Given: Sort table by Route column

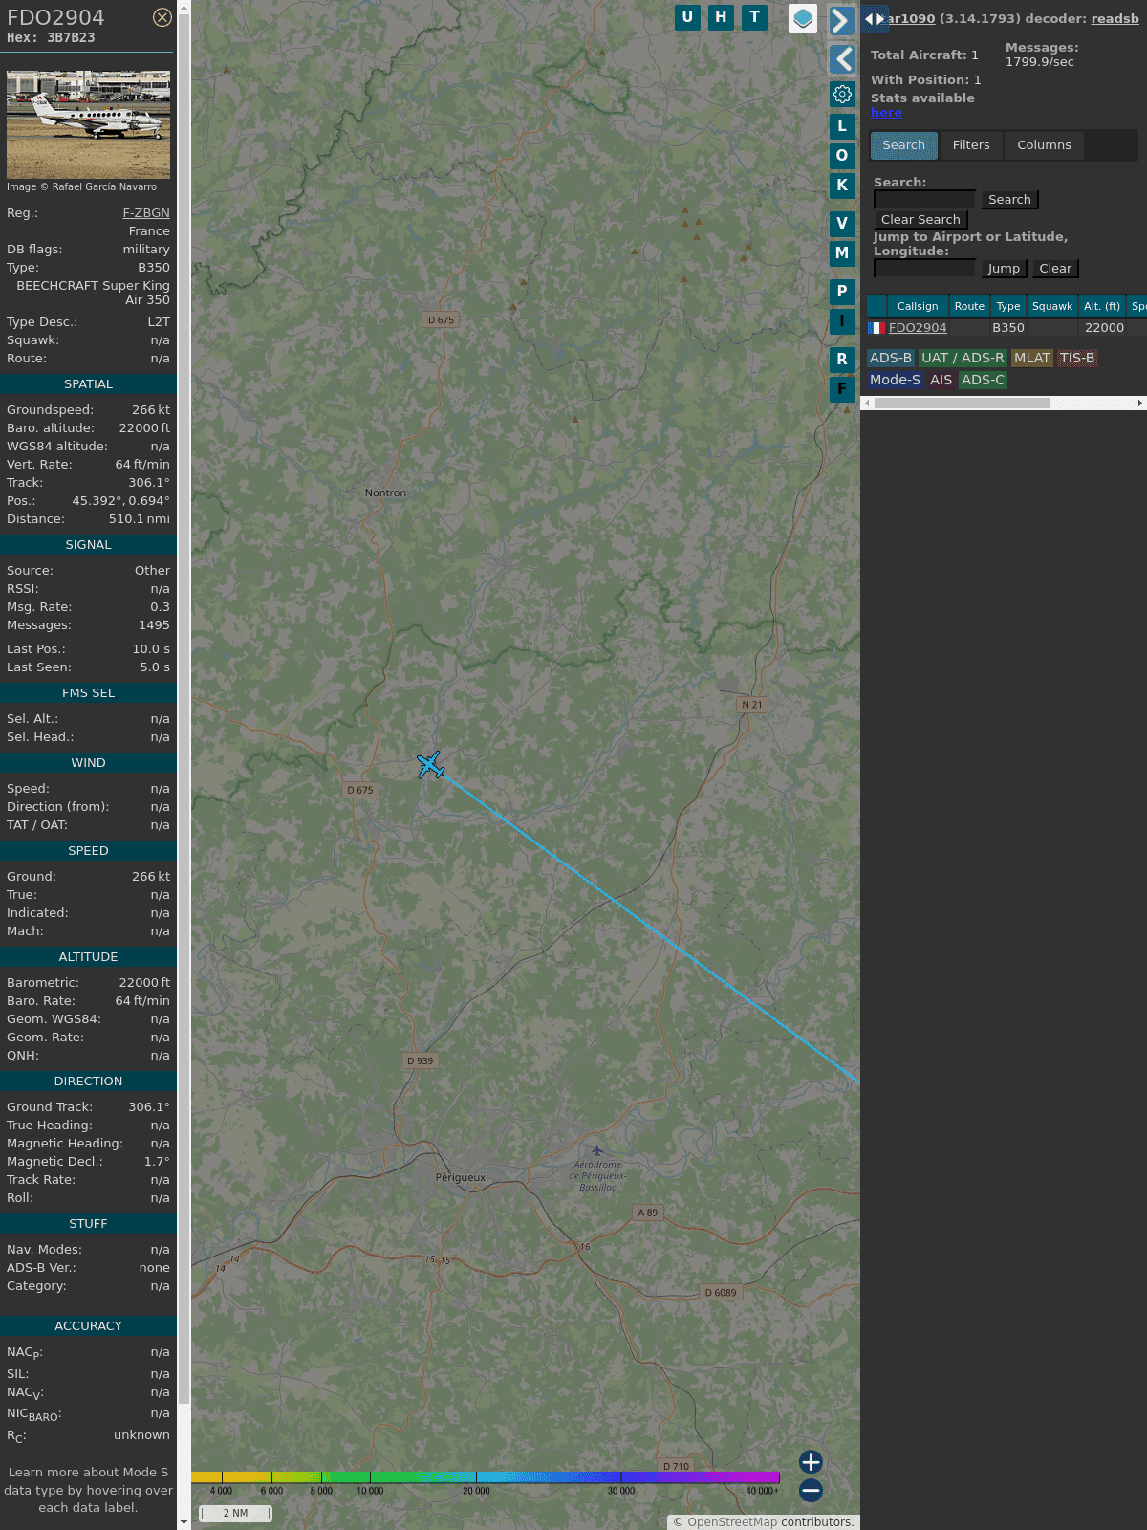Looking at the screenshot, I should click(x=969, y=307).
